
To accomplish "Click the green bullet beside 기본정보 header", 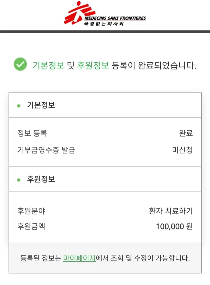I will tap(19, 106).
